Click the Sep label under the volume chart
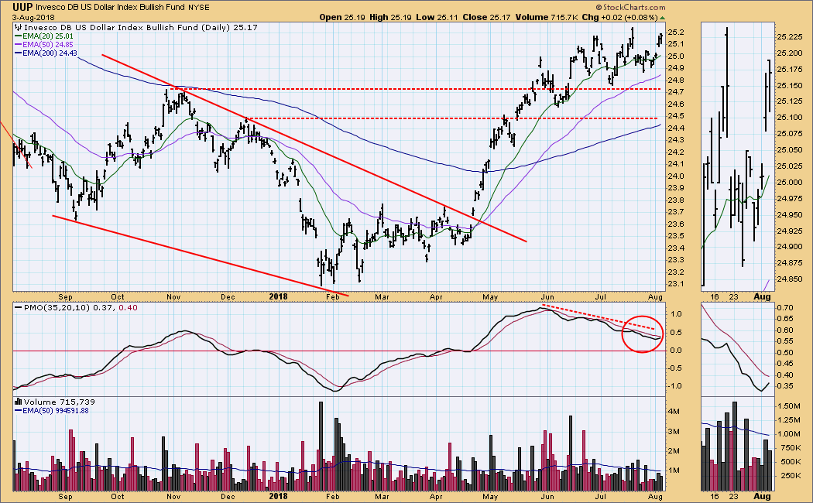Image resolution: width=813 pixels, height=503 pixels. click(65, 496)
